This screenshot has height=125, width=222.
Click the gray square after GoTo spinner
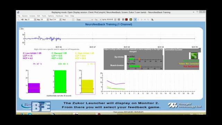point(119,19)
